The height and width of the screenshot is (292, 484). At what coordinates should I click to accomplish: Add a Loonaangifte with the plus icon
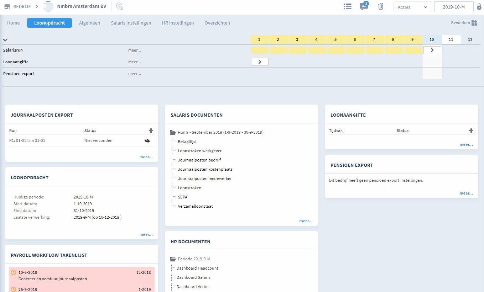point(471,131)
